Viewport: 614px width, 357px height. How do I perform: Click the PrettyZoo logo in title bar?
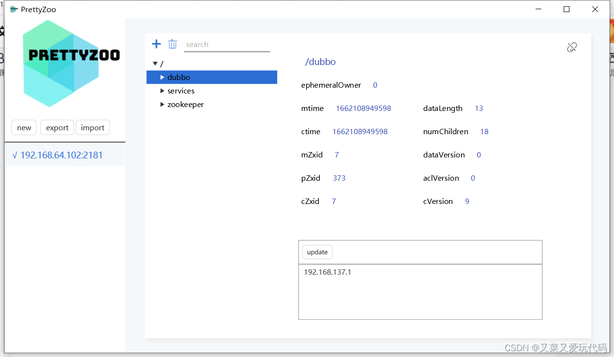(x=13, y=9)
